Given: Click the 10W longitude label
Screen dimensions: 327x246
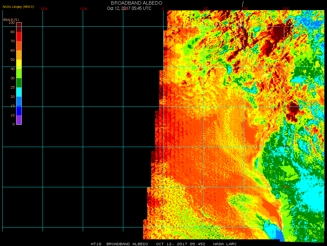Looking at the screenshot, I should pos(84,9).
